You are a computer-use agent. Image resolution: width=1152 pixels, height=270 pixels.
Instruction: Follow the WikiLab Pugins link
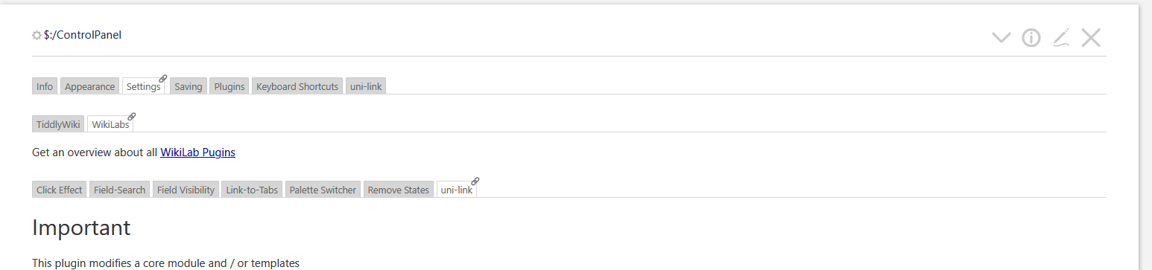pos(197,152)
